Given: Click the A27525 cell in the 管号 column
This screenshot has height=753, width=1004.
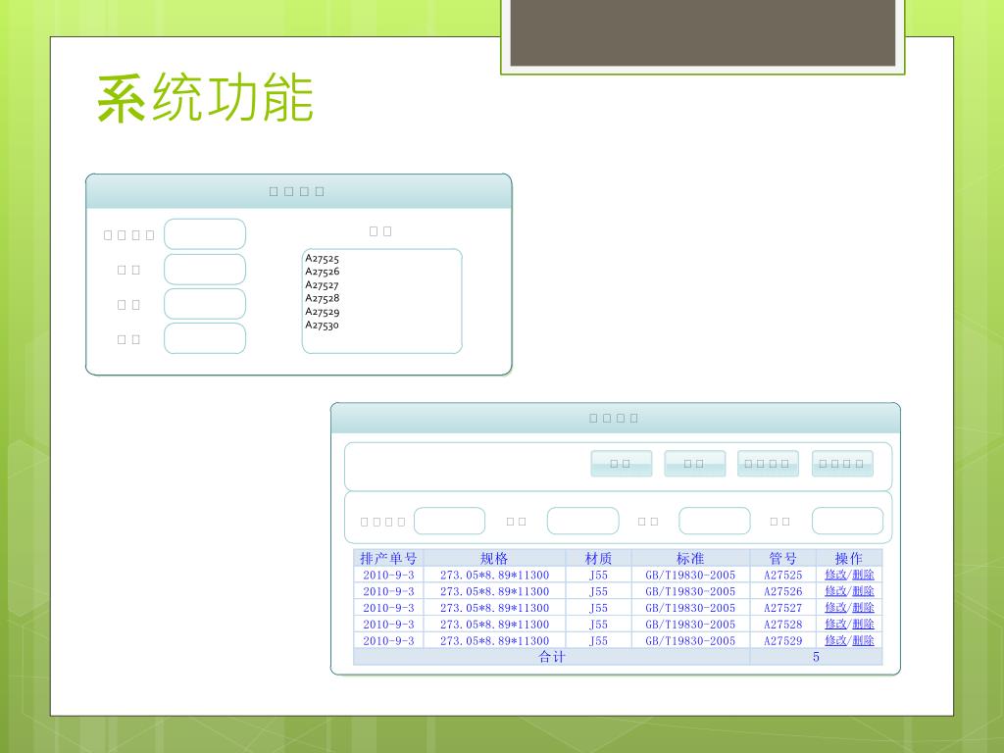Looking at the screenshot, I should [x=782, y=575].
